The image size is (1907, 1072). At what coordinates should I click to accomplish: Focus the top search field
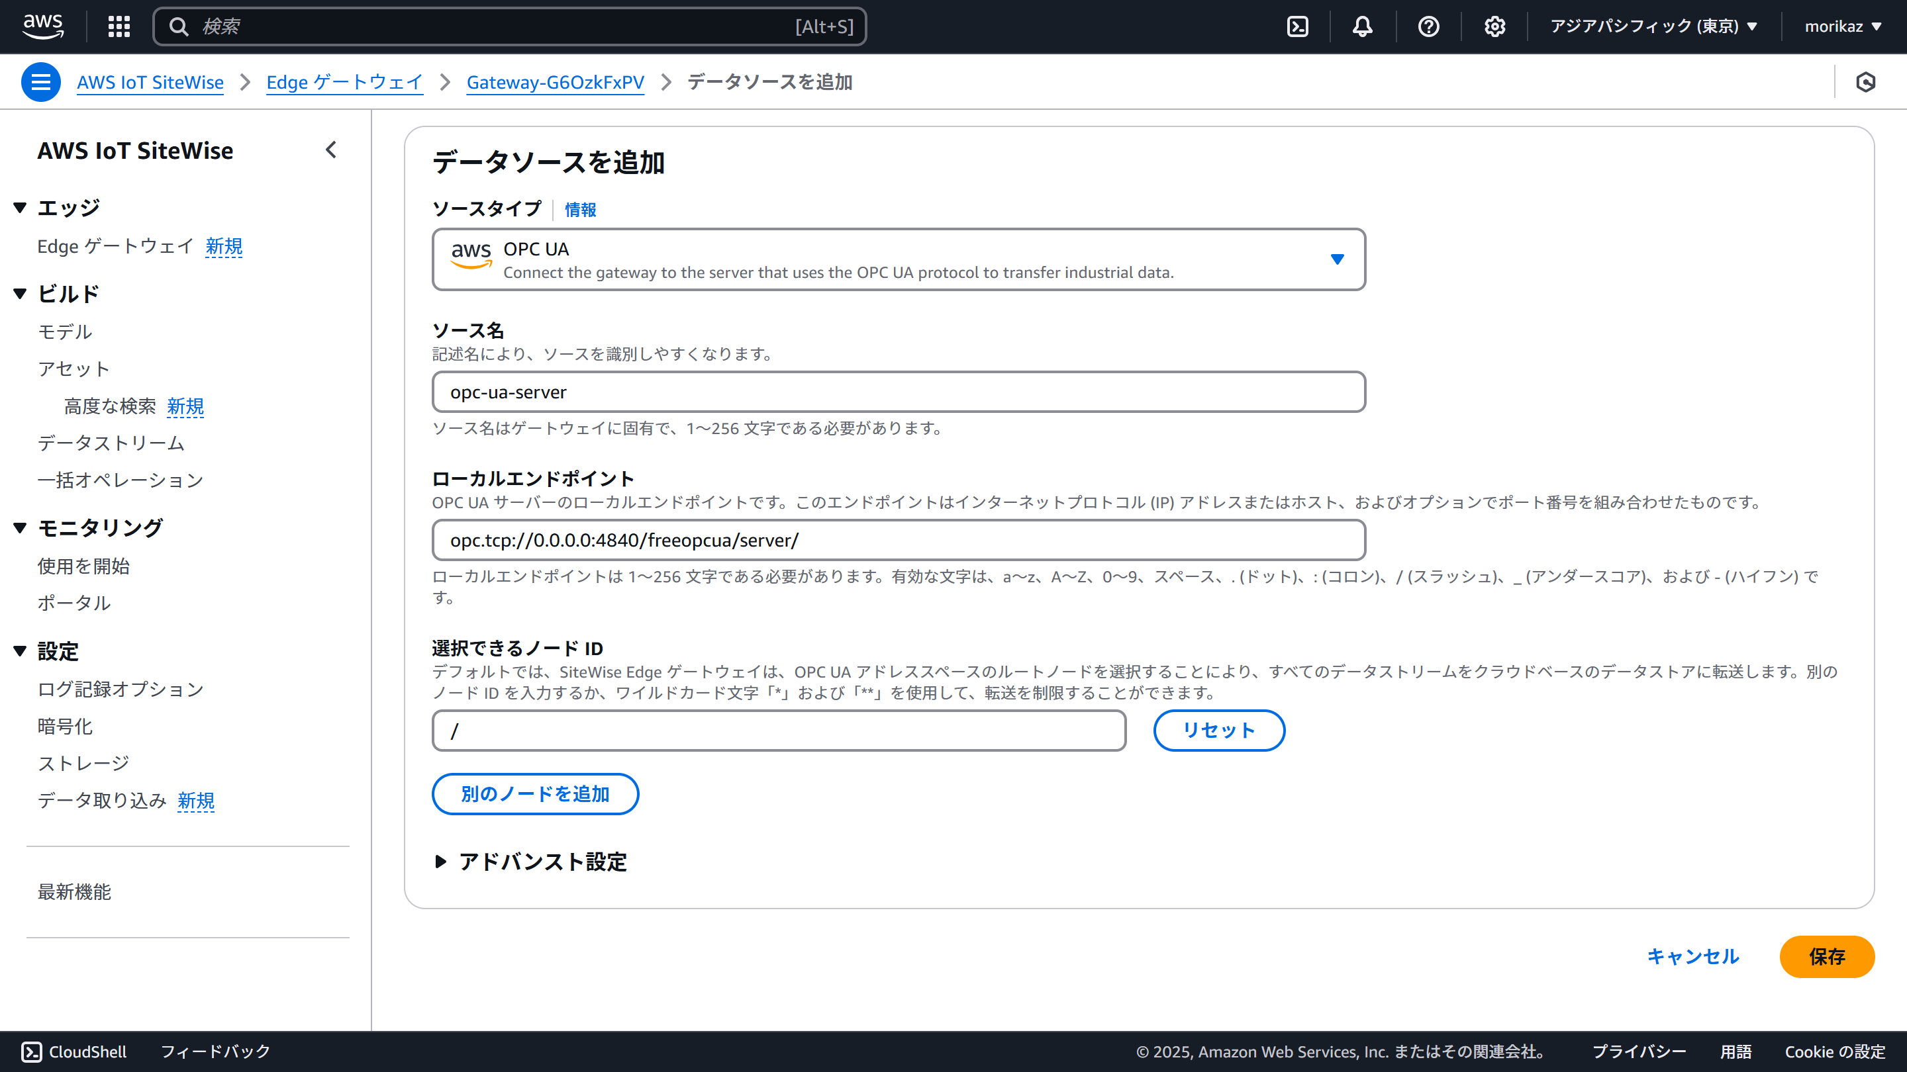coord(509,26)
